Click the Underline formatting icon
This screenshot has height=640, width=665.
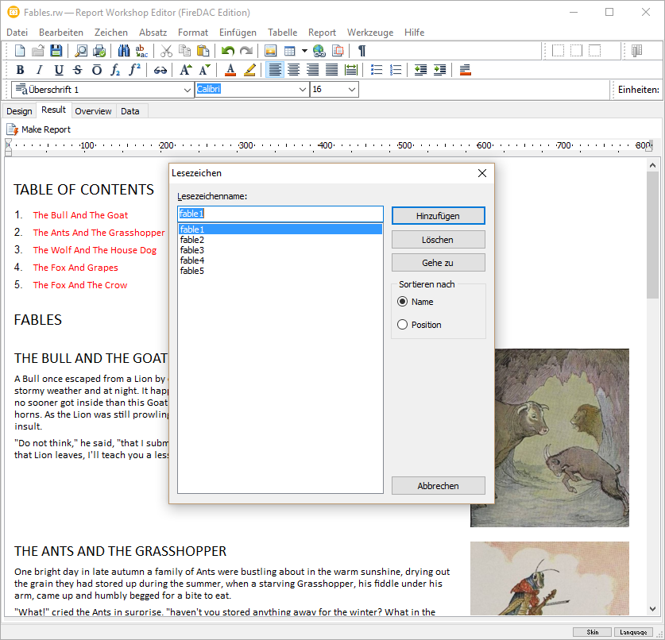tap(58, 70)
